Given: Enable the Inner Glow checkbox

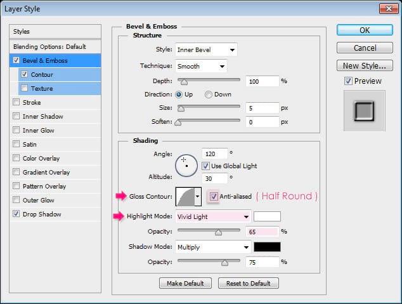Looking at the screenshot, I should tap(16, 130).
